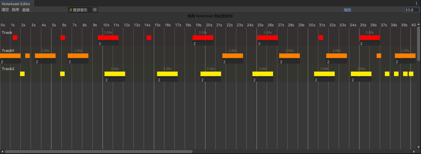
Task: Select the long orange note near 7s
Action: [78, 56]
